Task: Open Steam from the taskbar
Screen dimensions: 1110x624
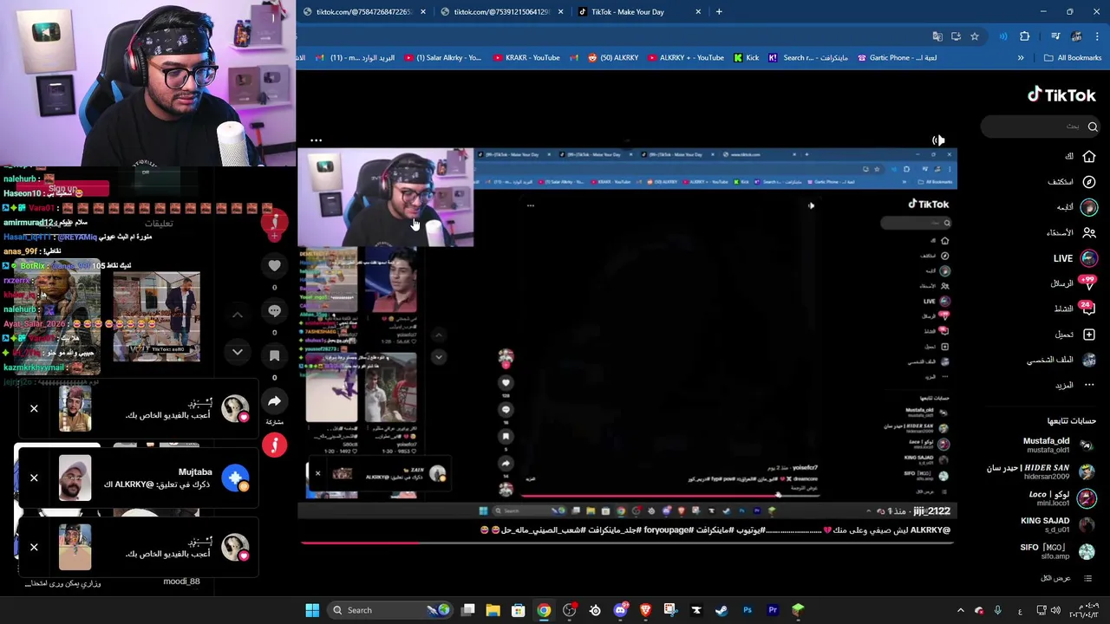Action: point(721,610)
